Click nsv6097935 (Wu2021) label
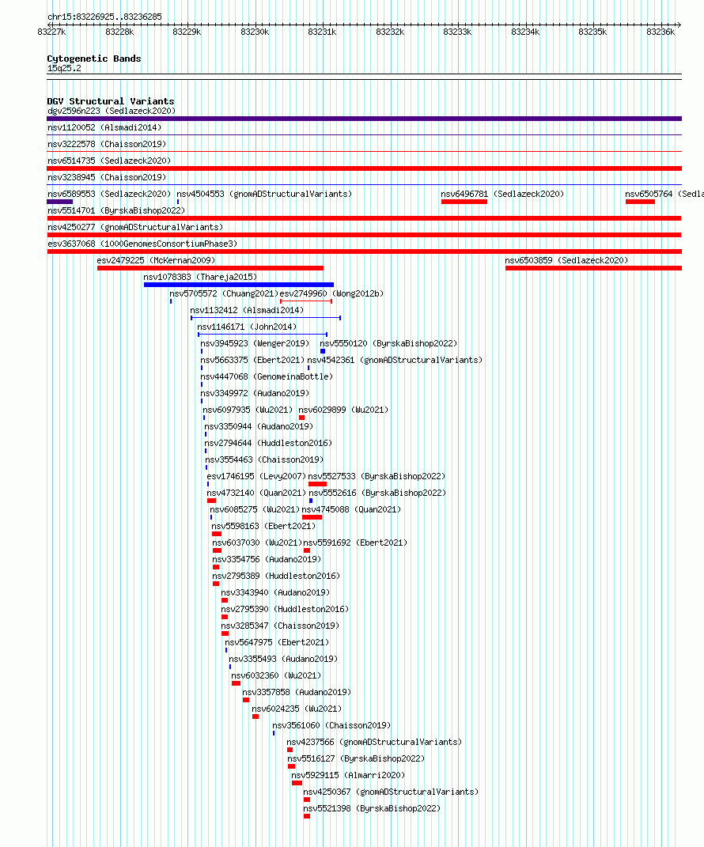Screen dimensions: 704x847 (x=248, y=410)
